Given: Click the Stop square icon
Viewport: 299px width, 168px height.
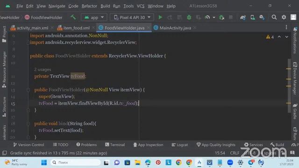Looking at the screenshot, I should pos(231,17).
